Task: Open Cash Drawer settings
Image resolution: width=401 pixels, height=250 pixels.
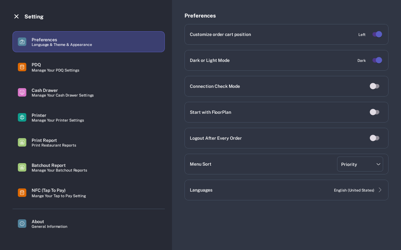Action: pos(89,92)
